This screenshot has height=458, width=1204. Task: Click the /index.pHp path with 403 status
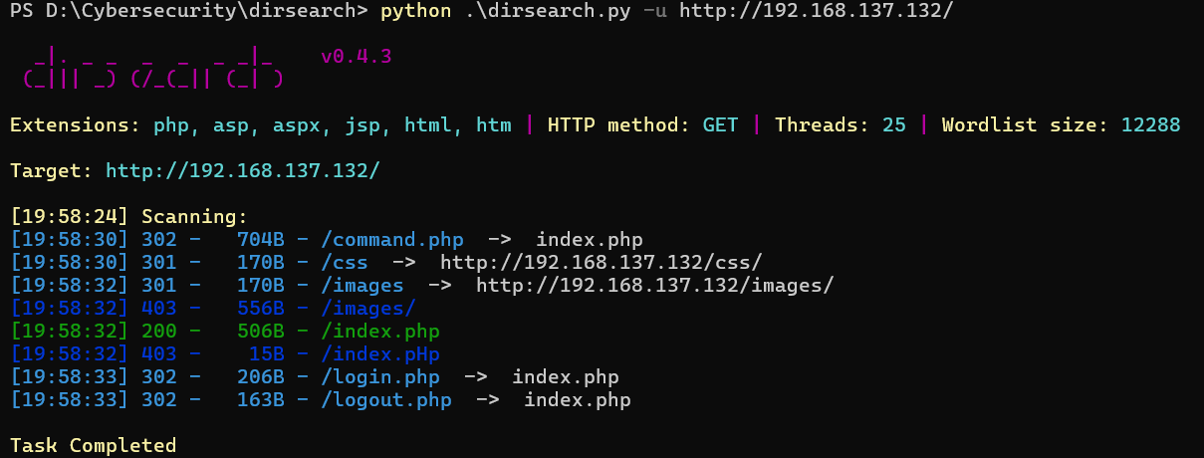(379, 354)
